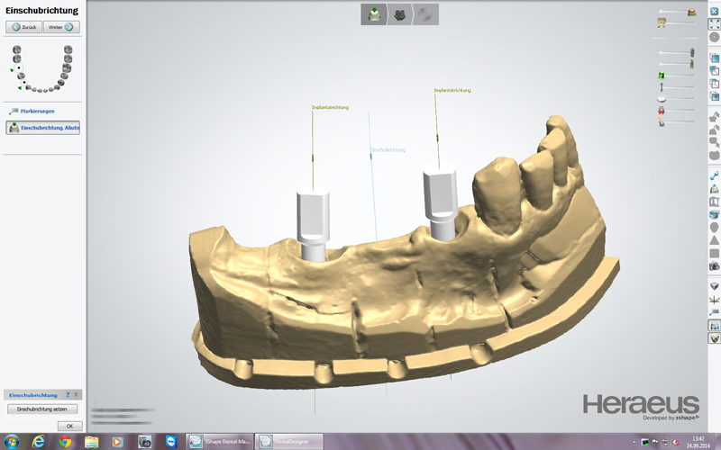
Task: Open the Markierungen section
Action: pyautogui.click(x=37, y=111)
